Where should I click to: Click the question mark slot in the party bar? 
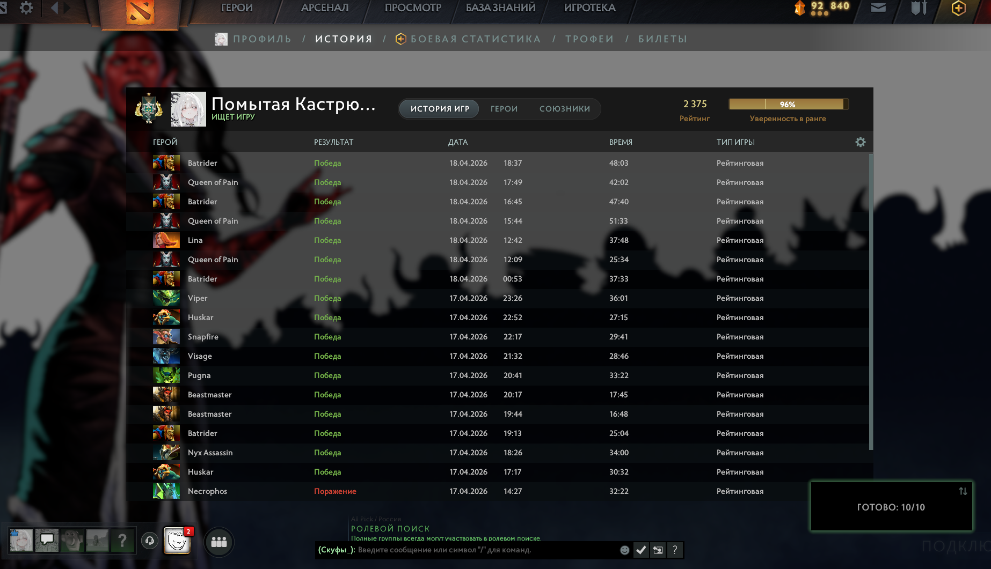122,541
